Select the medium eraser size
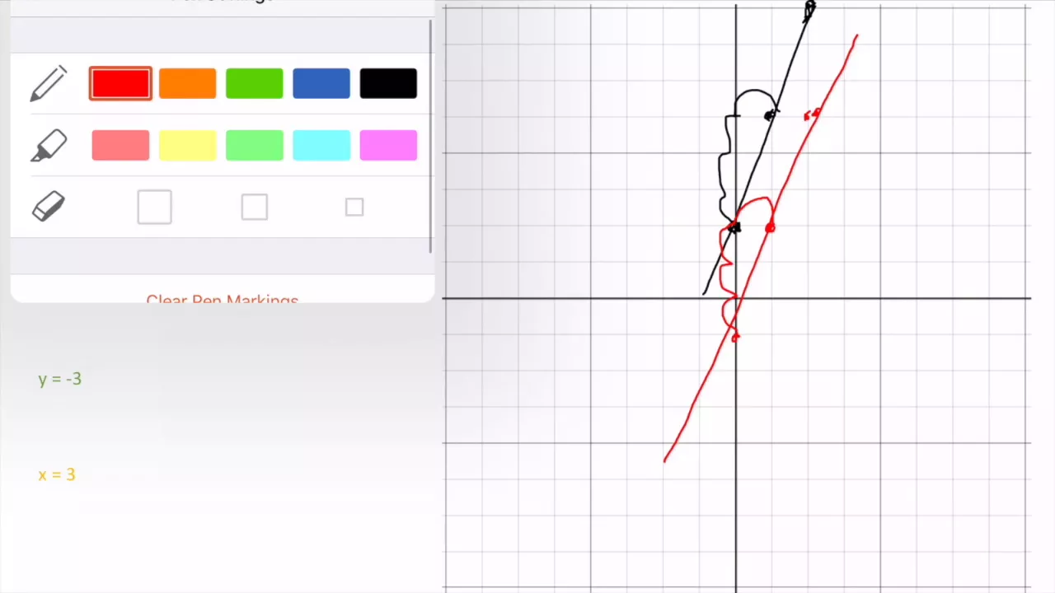Image resolution: width=1055 pixels, height=593 pixels. 255,208
